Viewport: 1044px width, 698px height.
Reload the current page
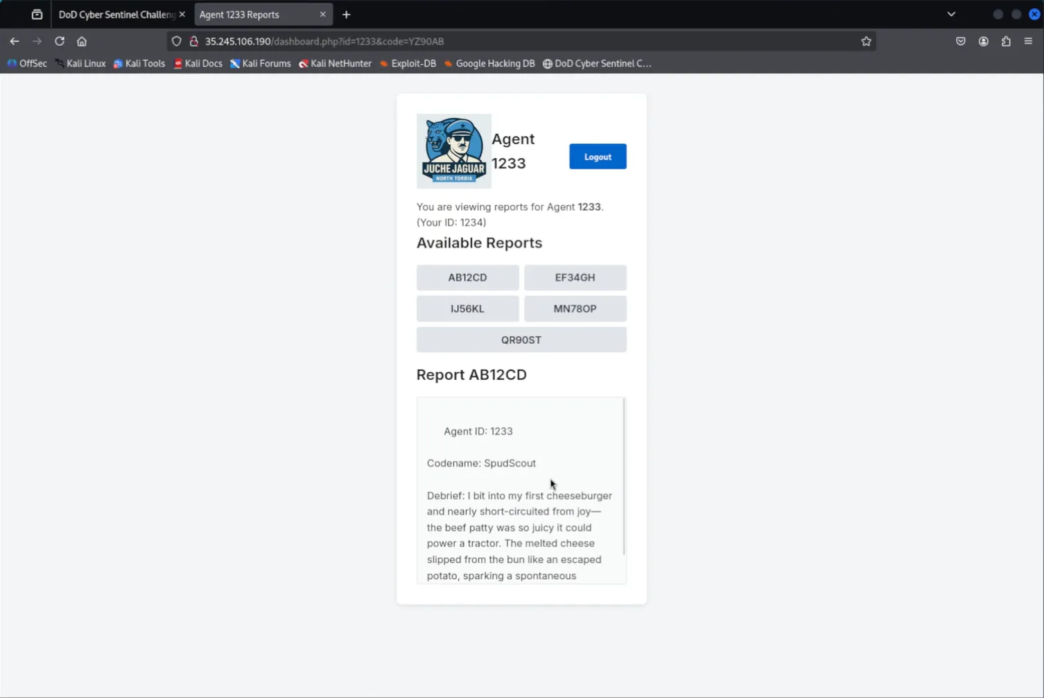coord(60,42)
